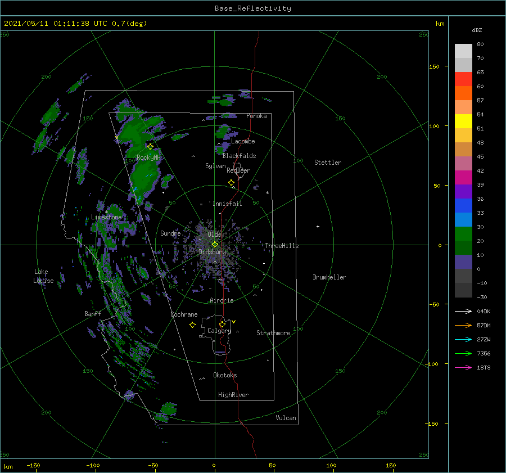Click the Strathmore town label

pos(273,333)
